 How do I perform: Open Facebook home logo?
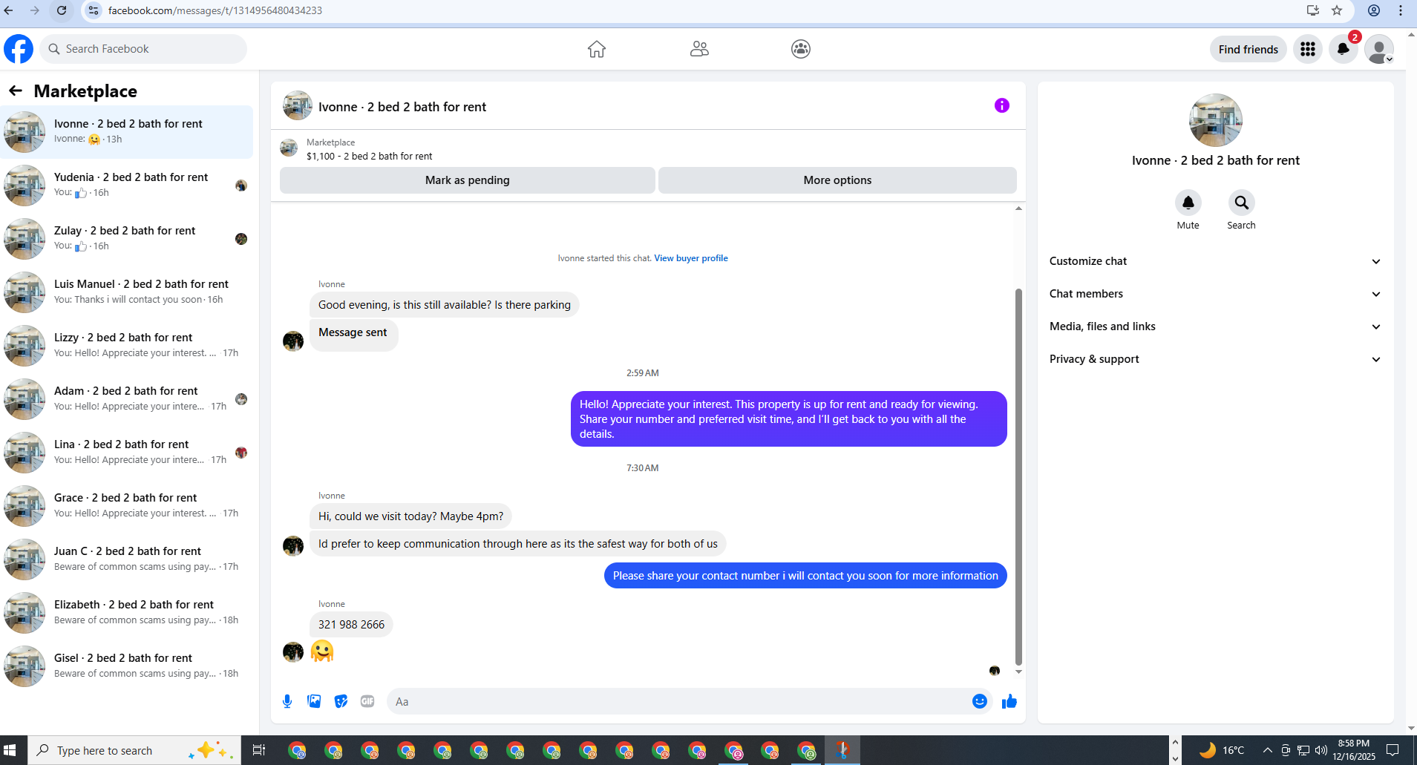tap(19, 49)
